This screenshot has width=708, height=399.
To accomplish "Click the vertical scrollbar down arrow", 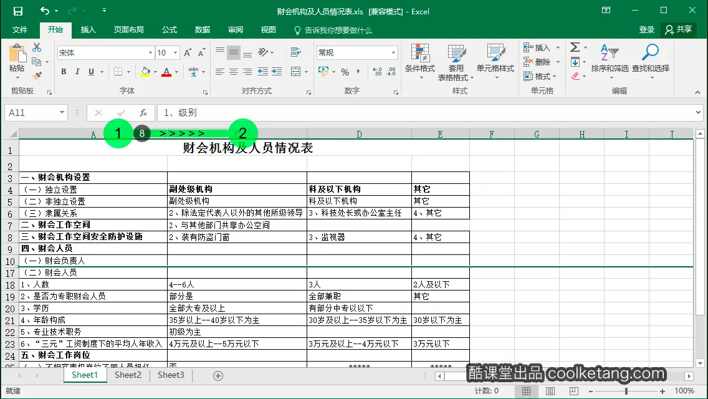I will point(700,363).
